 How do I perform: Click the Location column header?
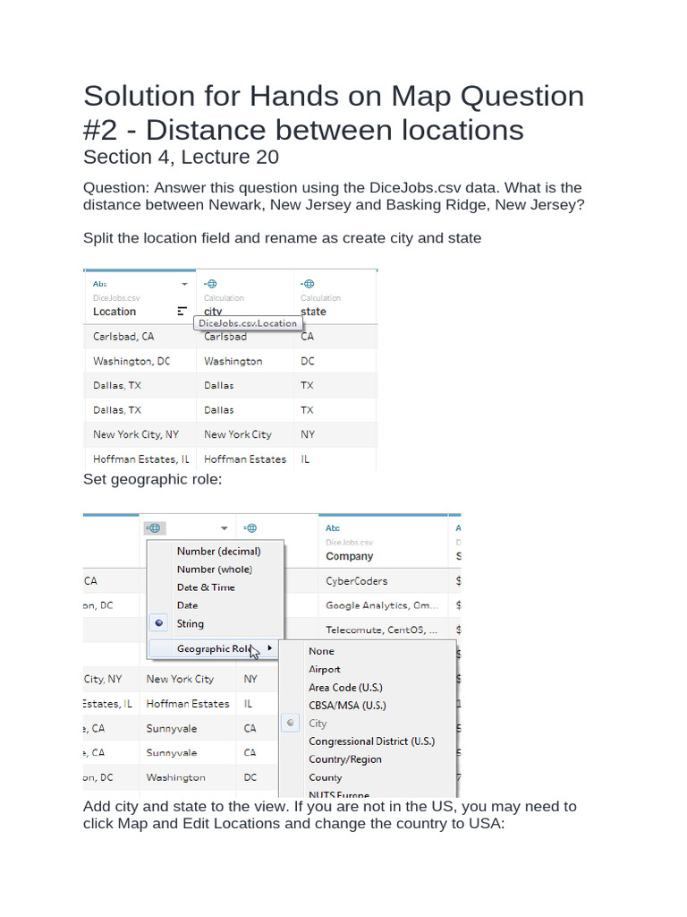click(114, 311)
